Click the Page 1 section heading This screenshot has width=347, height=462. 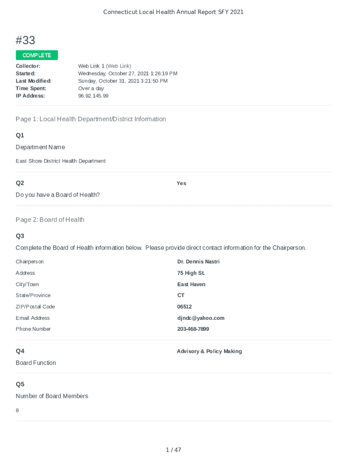click(91, 119)
